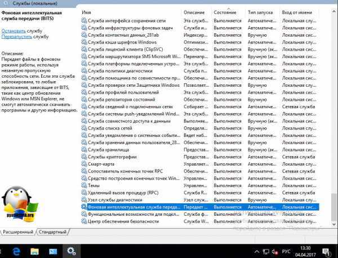Select Служба сведений о подключенных сетях

click(x=200, y=106)
